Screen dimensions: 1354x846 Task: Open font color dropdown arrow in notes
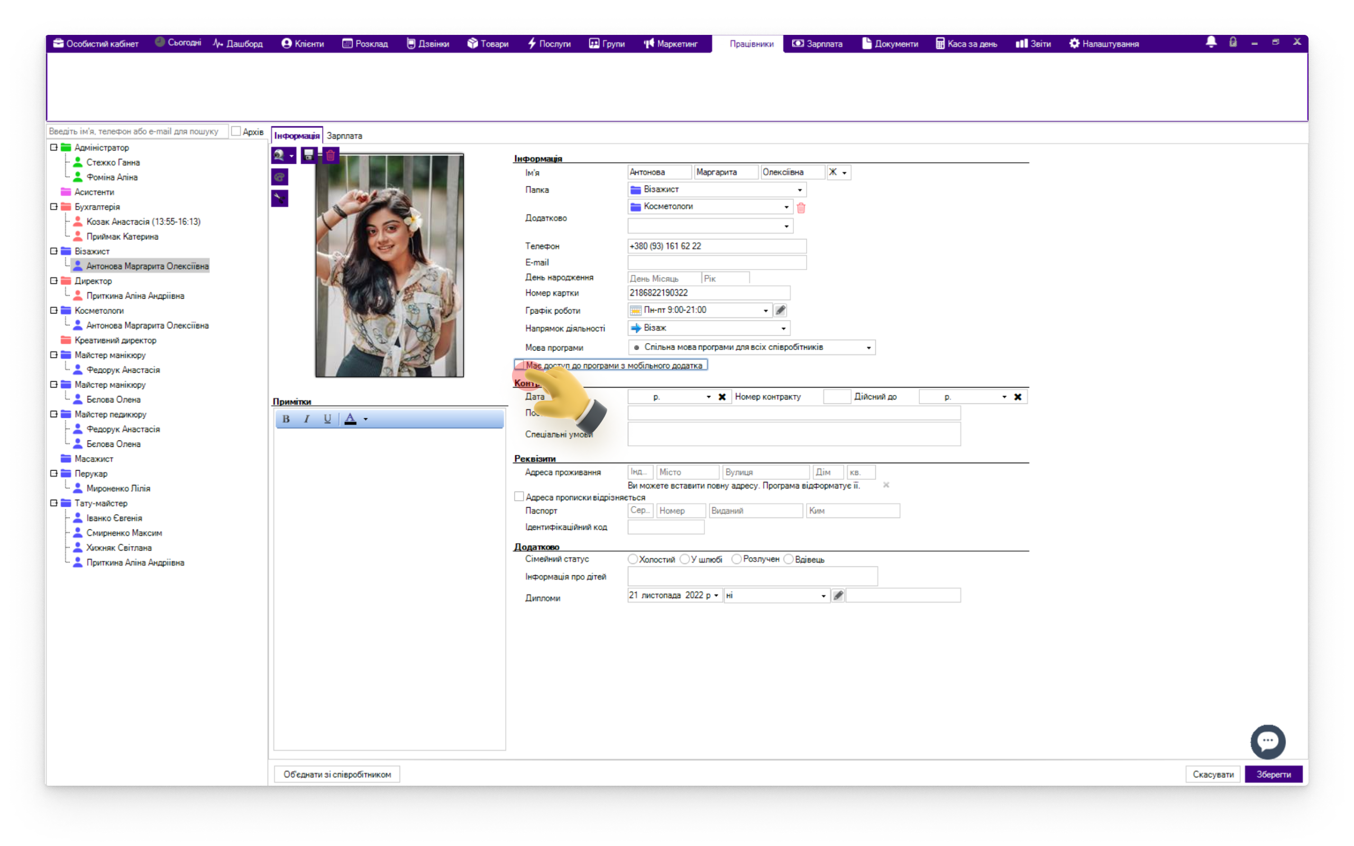(366, 419)
